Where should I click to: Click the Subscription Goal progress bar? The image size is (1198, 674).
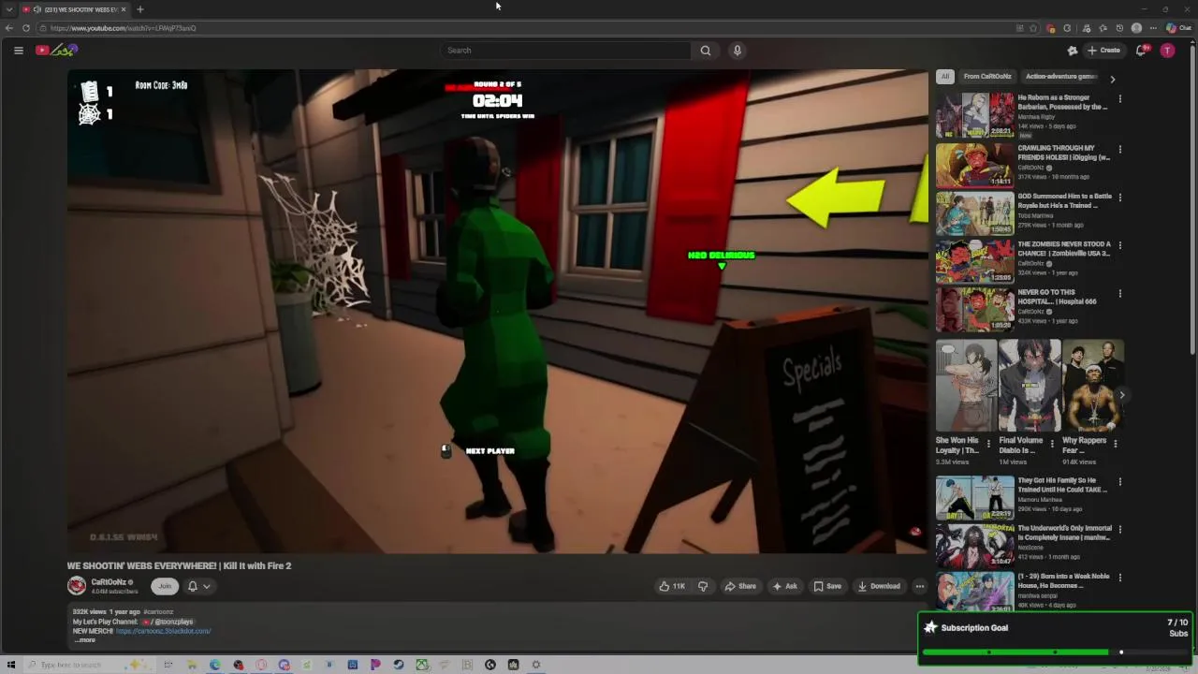(1053, 652)
